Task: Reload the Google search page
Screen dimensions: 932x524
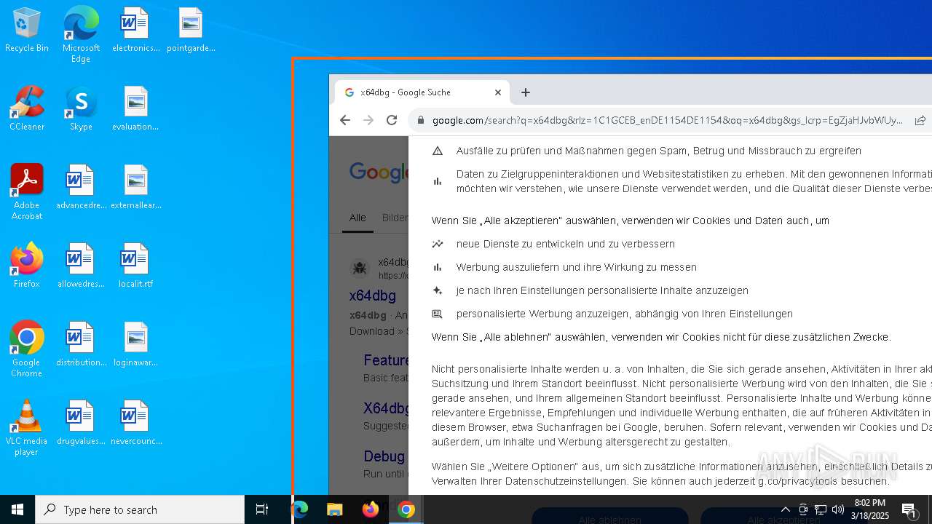Action: (392, 120)
